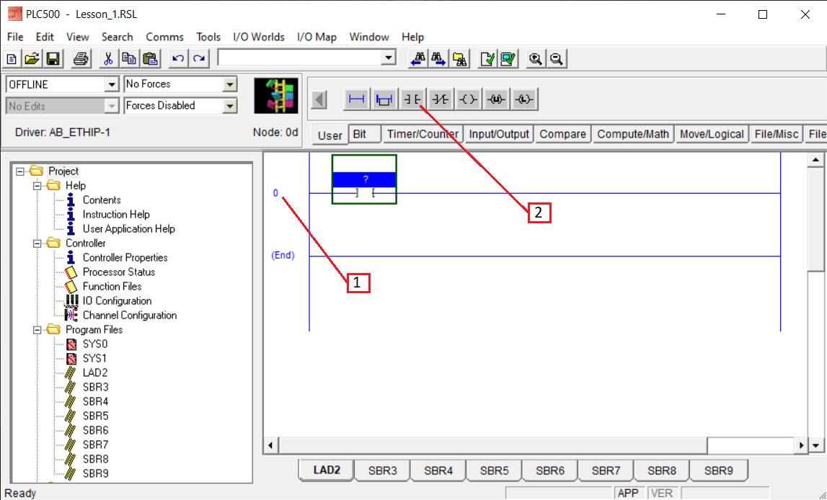Collapse the Project tree node

[x=20, y=171]
